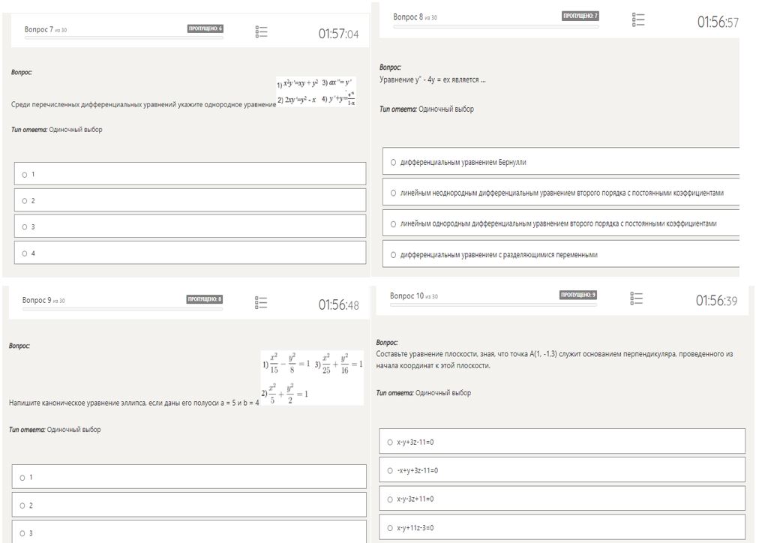Click the 'Пропущено: 8' badge in question 9

205,299
